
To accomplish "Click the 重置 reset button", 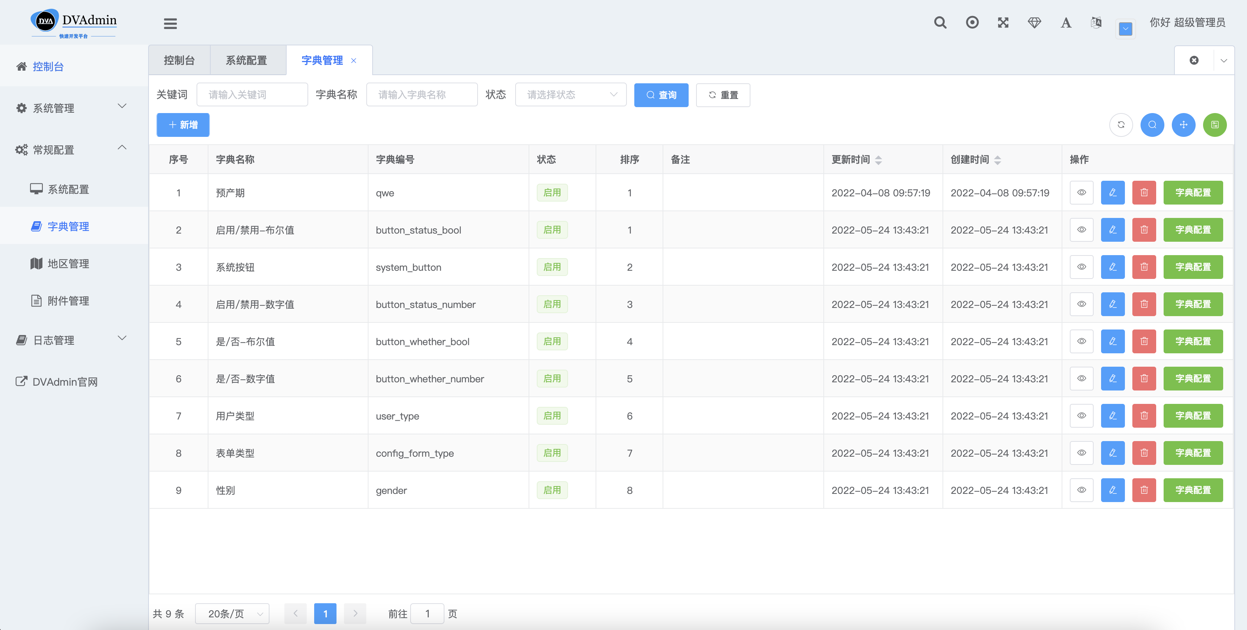I will [723, 95].
